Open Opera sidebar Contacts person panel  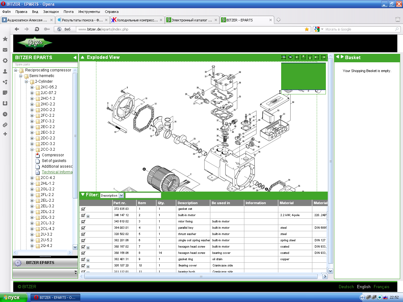5,71
